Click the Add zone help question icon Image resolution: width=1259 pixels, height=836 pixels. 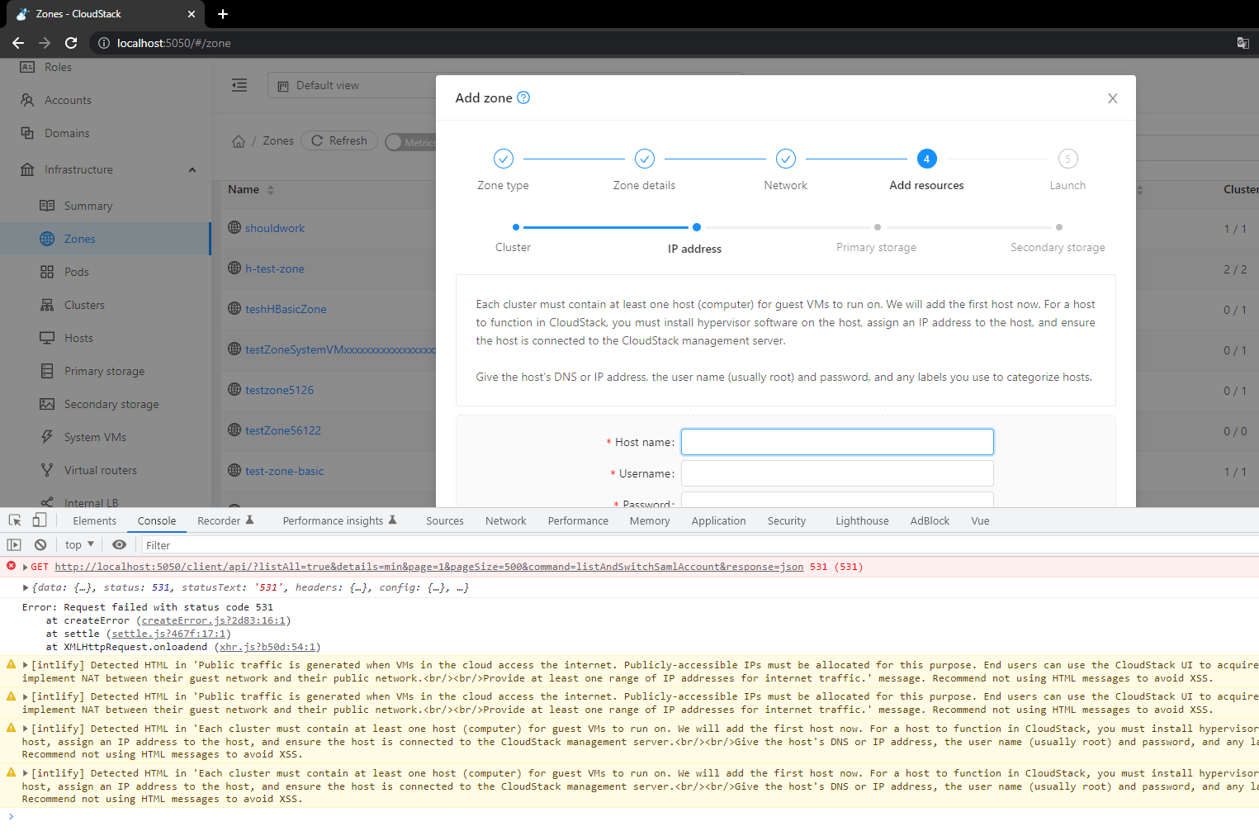coord(523,97)
